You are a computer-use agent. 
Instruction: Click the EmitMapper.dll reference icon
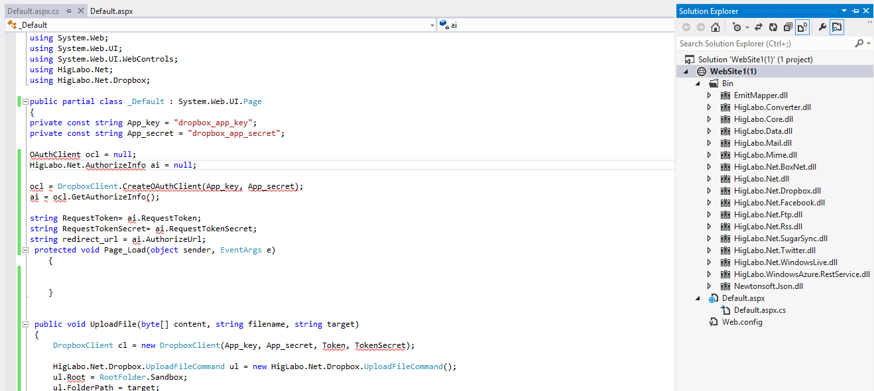(x=725, y=95)
